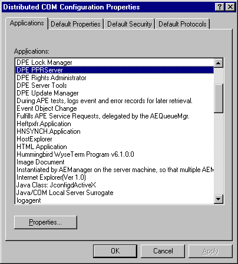
Task: Confirm the dialog with OK
Action: coord(115,251)
